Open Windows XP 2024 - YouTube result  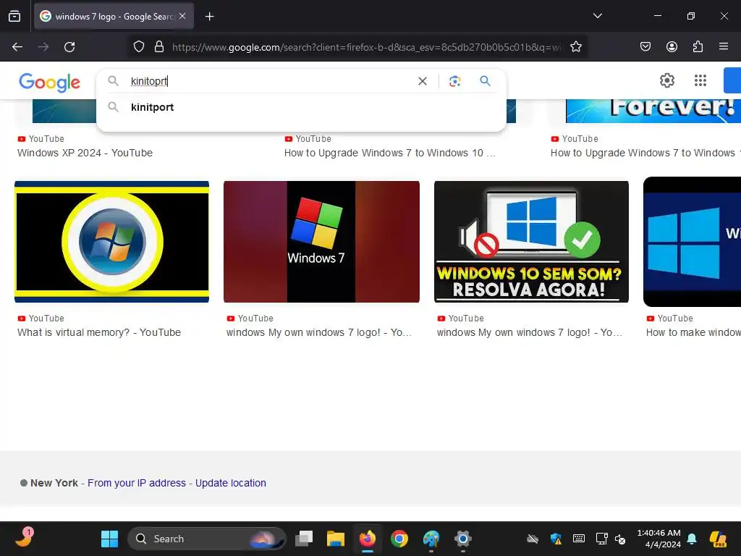point(85,153)
